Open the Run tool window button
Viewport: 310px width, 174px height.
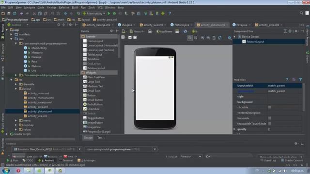point(12,160)
